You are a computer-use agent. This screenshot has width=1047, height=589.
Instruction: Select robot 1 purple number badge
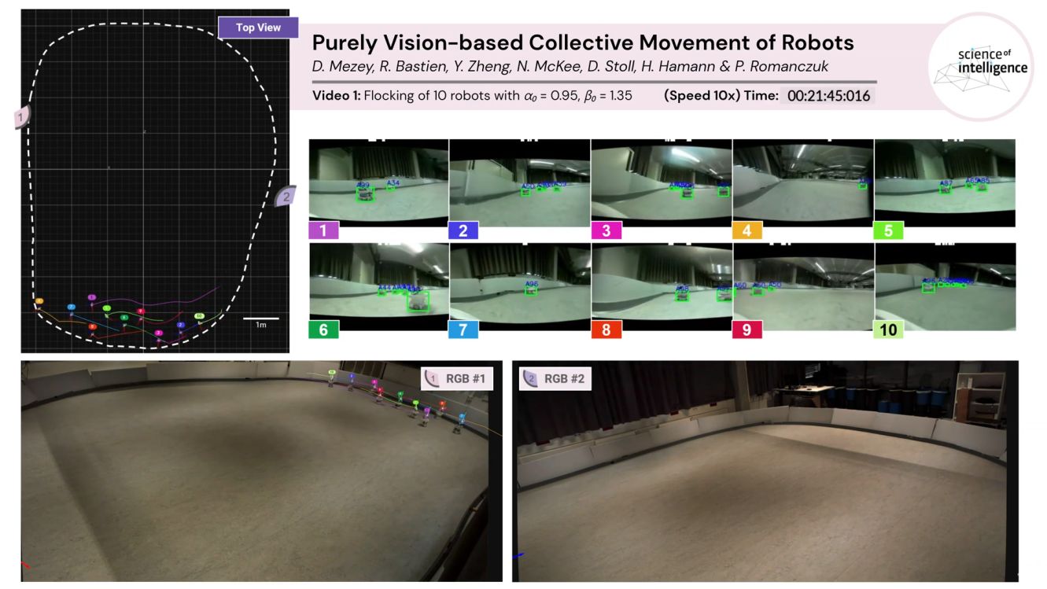(323, 230)
